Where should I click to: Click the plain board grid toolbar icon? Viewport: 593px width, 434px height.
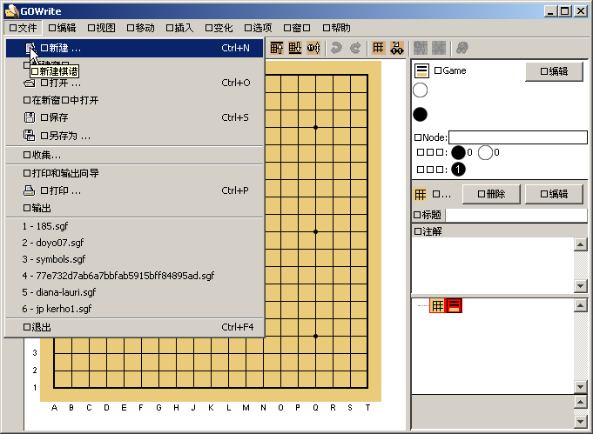[378, 48]
